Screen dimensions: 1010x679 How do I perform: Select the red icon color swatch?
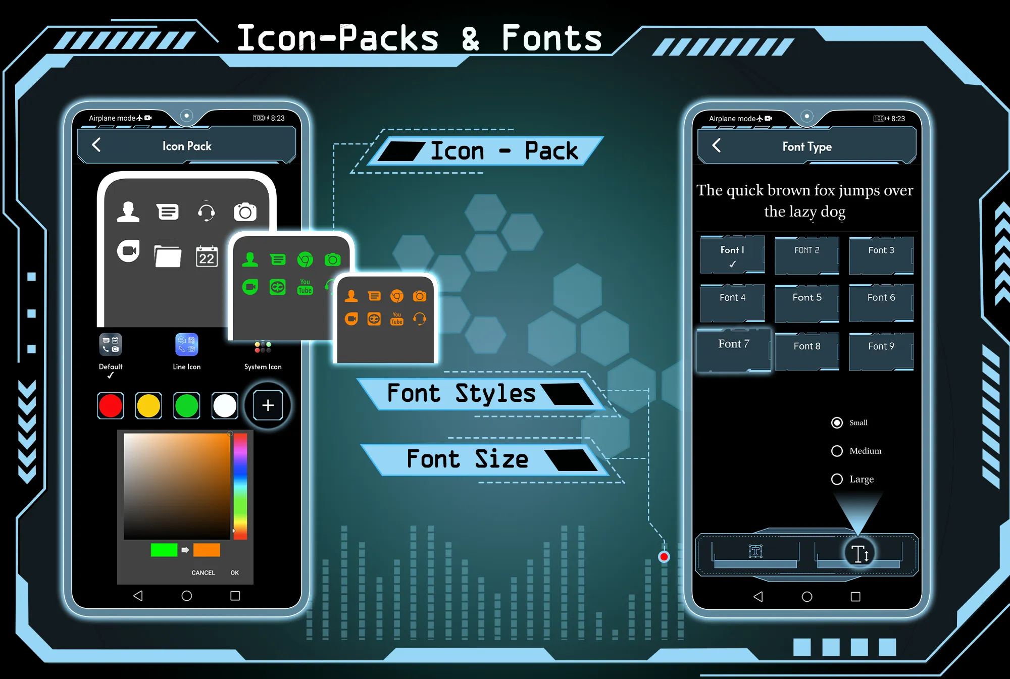pyautogui.click(x=112, y=405)
